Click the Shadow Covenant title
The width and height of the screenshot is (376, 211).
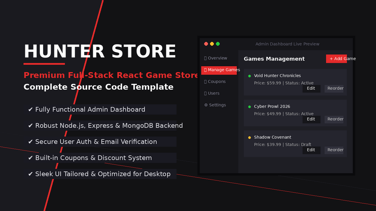pos(272,137)
